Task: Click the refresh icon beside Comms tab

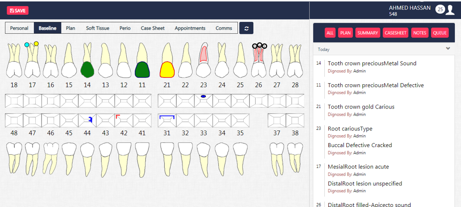Action: point(246,28)
